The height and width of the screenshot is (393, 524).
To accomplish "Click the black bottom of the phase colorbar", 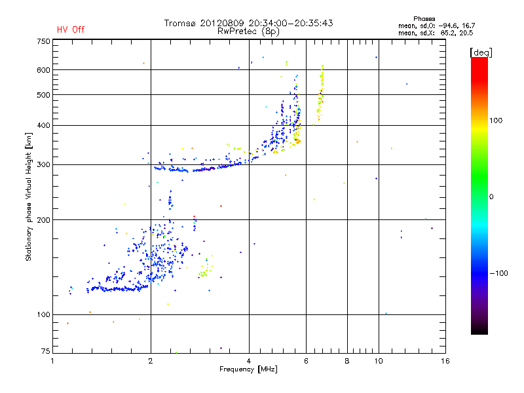I will coord(479,329).
